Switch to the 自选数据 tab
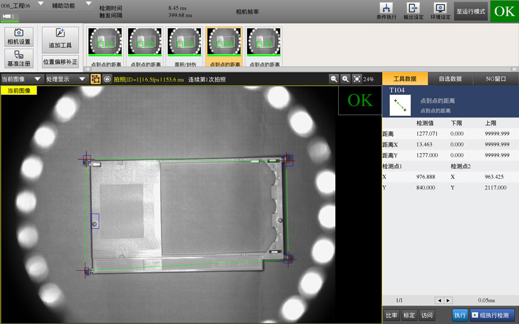Viewport: 519px width, 324px height. pos(450,79)
